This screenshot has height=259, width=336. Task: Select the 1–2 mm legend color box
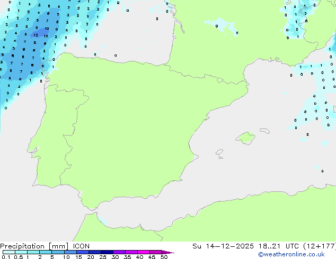click(x=33, y=252)
